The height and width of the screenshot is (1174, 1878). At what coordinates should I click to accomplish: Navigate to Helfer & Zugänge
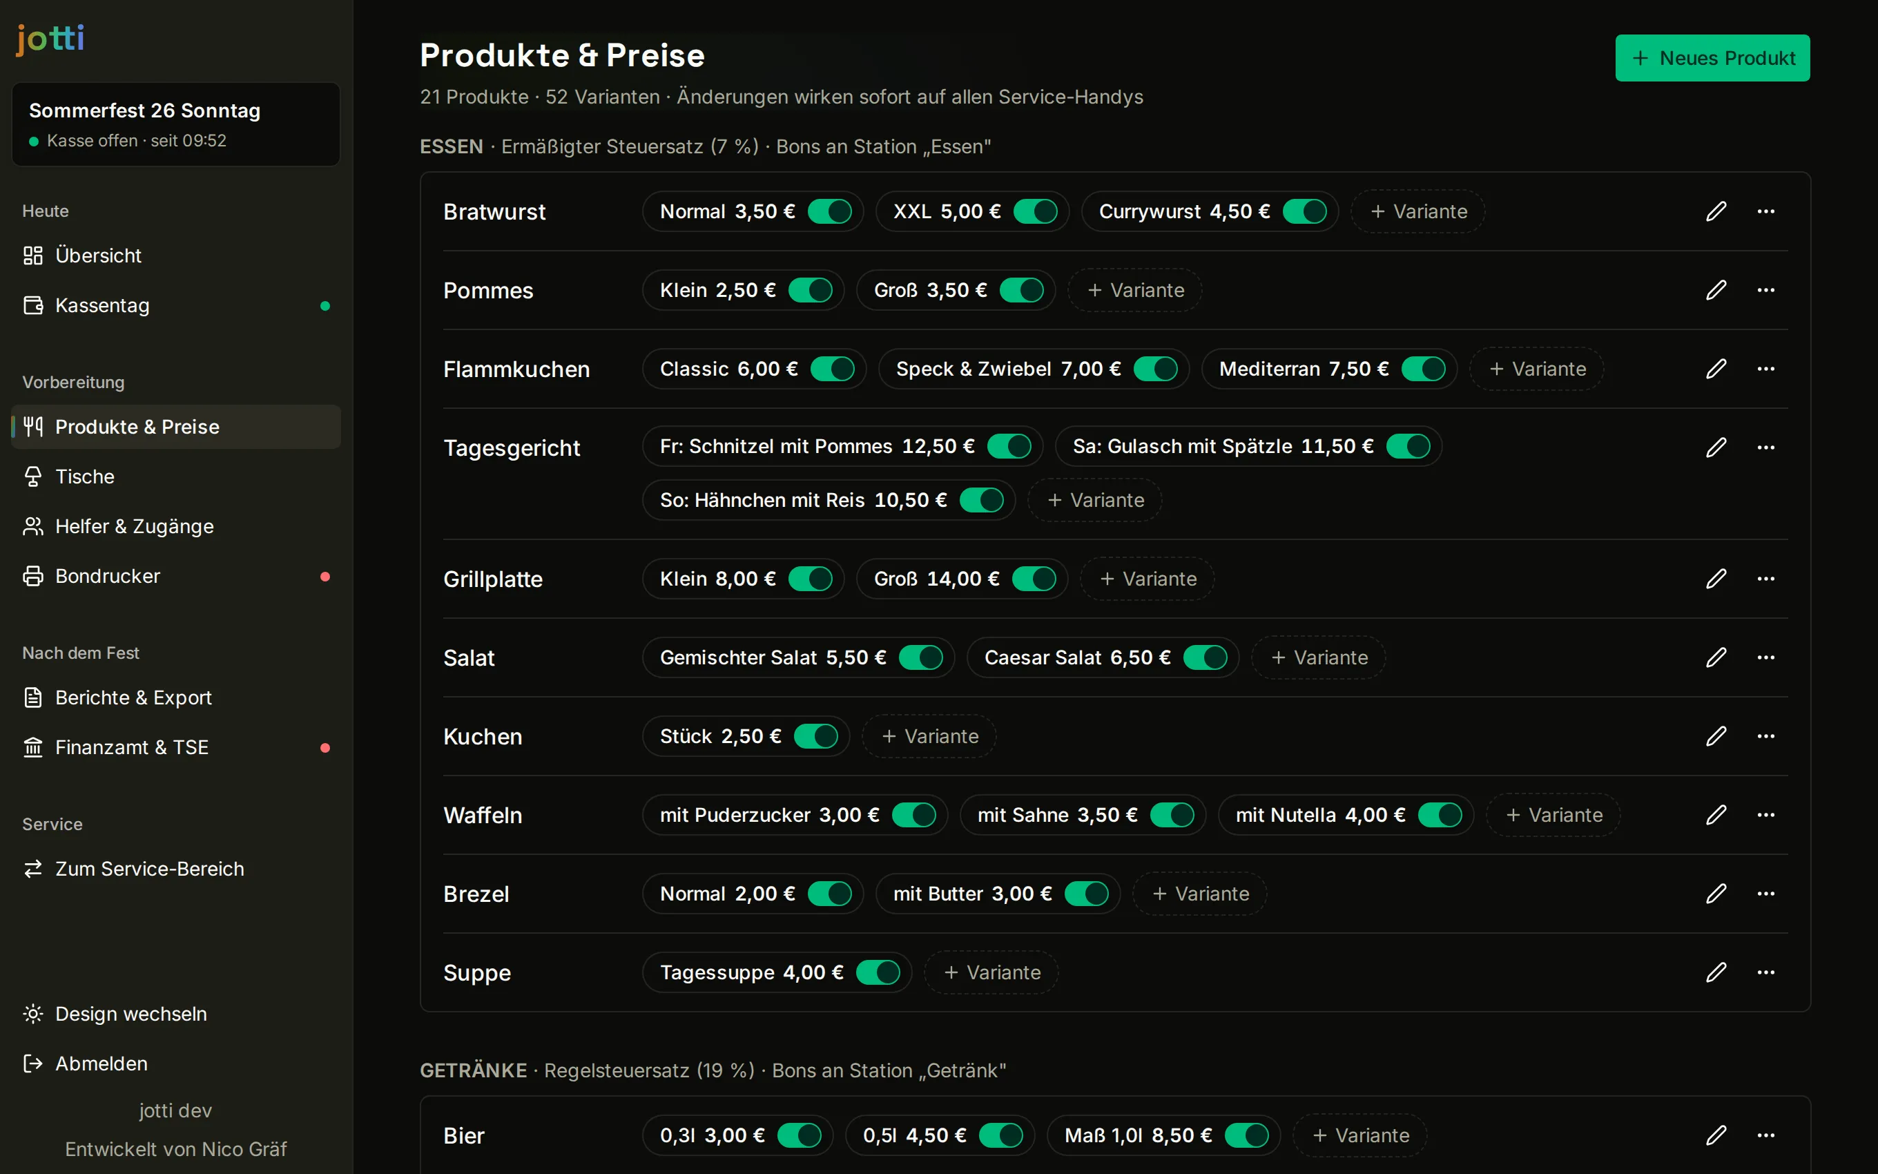pos(176,526)
